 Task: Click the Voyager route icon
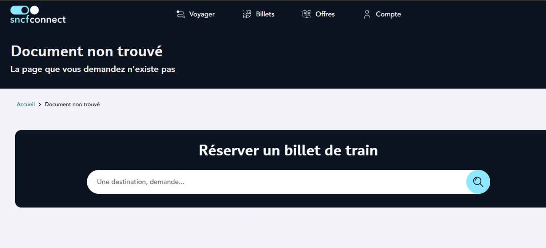tap(181, 14)
